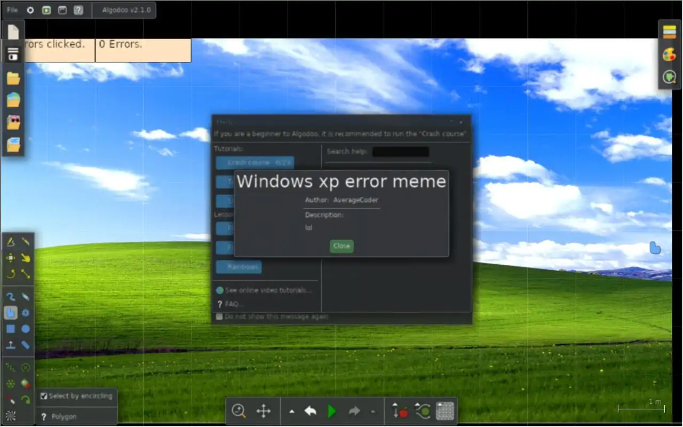Screen dimensions: 683x427
Task: Select the Axle tool
Action: pos(10,383)
